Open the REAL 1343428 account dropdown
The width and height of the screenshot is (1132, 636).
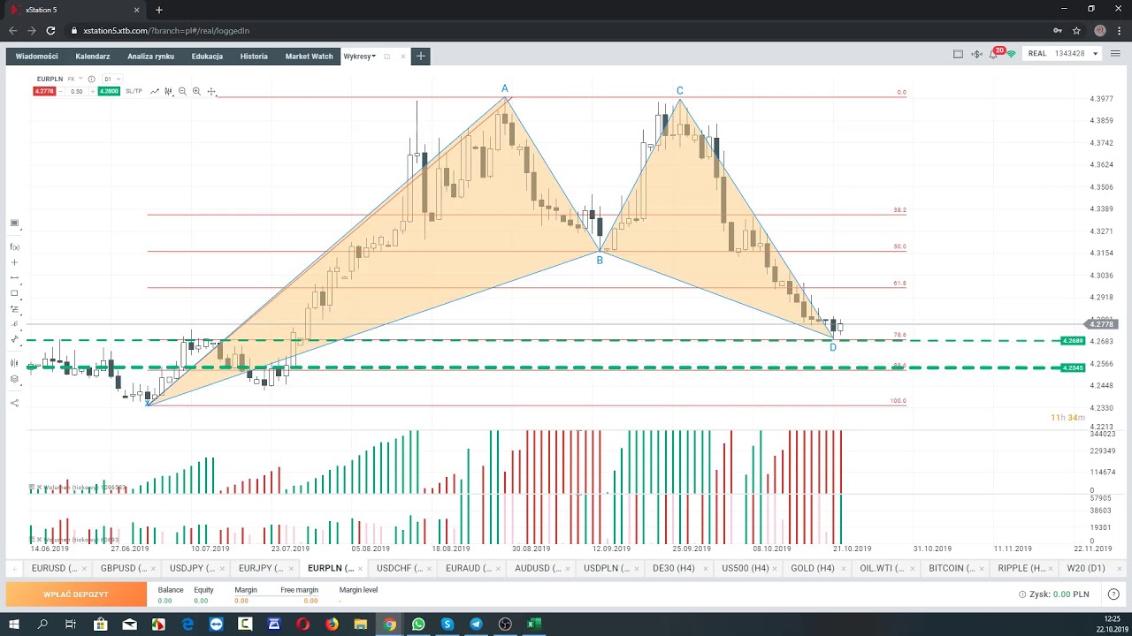[1064, 54]
